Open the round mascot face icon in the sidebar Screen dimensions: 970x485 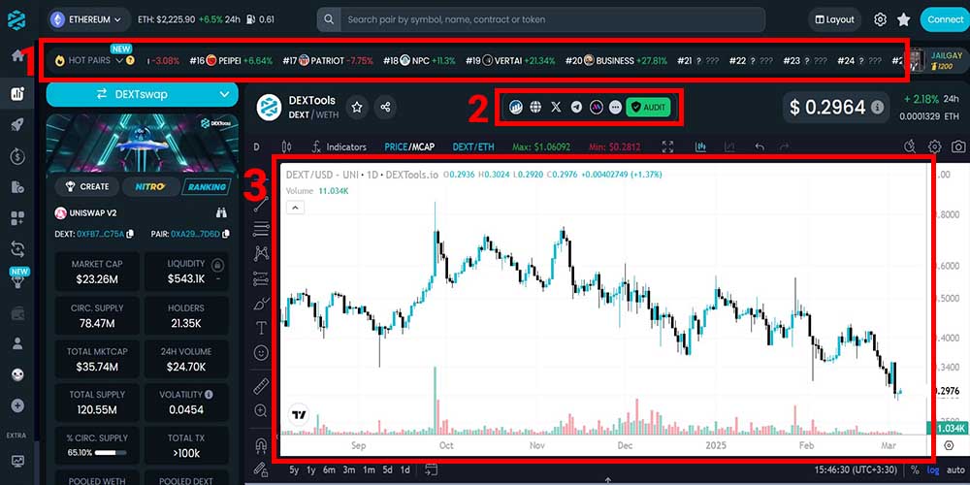click(x=17, y=374)
